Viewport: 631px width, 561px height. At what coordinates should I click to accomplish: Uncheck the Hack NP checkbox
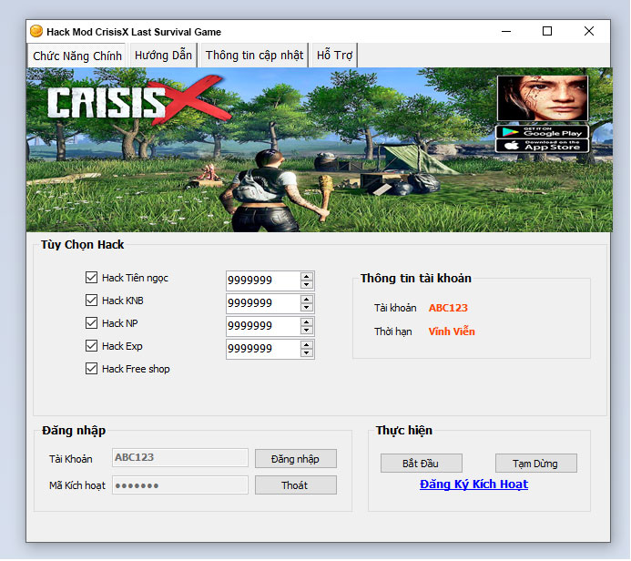pyautogui.click(x=91, y=323)
